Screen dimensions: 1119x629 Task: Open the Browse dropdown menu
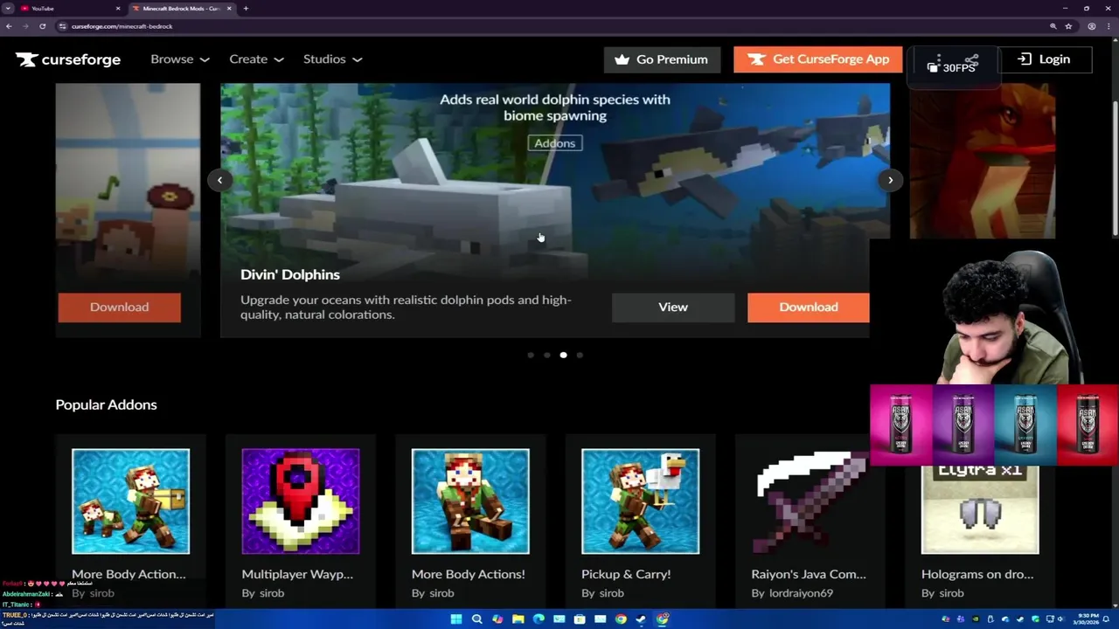point(180,59)
